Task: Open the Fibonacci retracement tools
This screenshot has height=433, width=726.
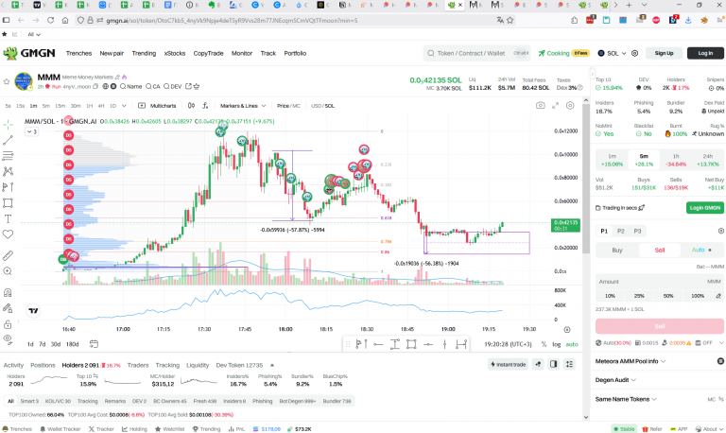Action: [x=8, y=156]
